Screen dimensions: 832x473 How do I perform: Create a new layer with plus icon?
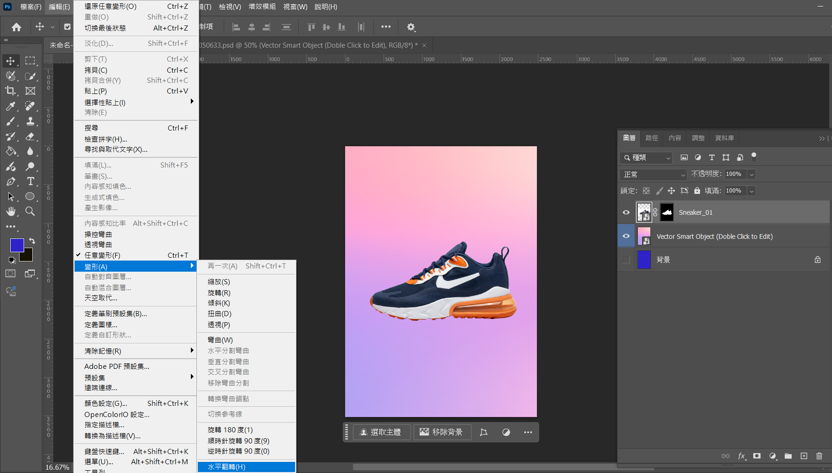pos(804,456)
